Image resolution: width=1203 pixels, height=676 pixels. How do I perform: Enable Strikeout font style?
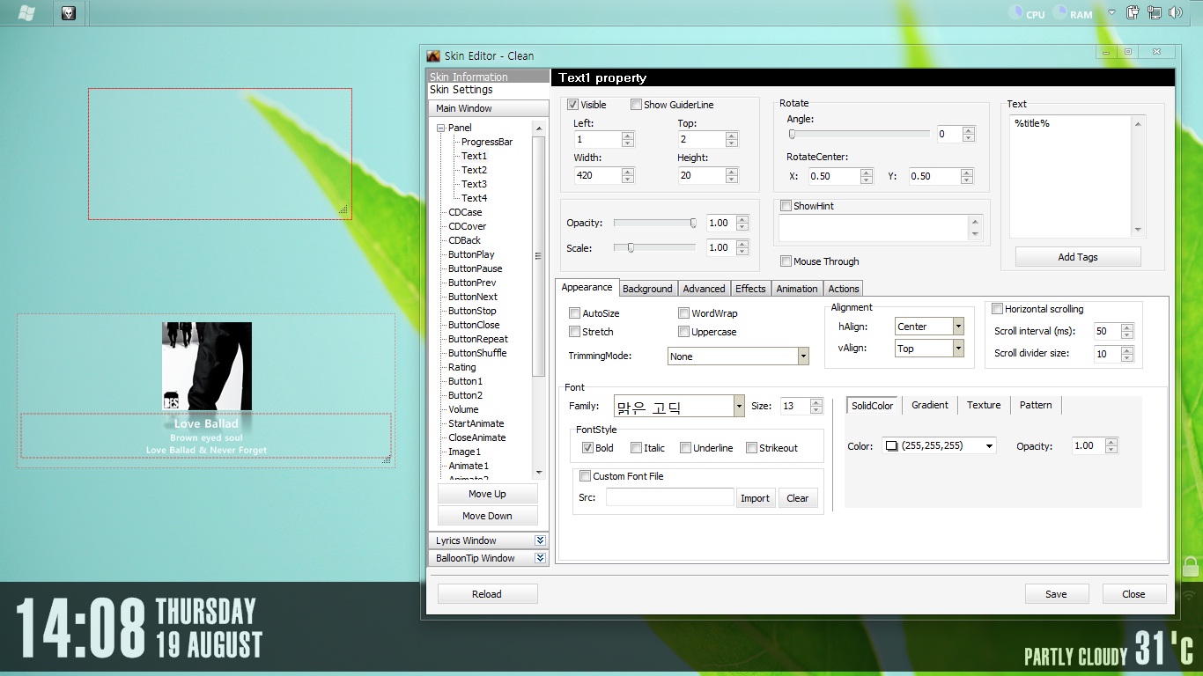[751, 448]
